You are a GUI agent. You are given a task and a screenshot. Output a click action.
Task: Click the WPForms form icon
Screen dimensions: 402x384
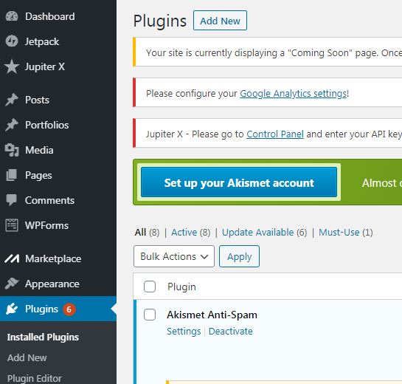pyautogui.click(x=12, y=225)
